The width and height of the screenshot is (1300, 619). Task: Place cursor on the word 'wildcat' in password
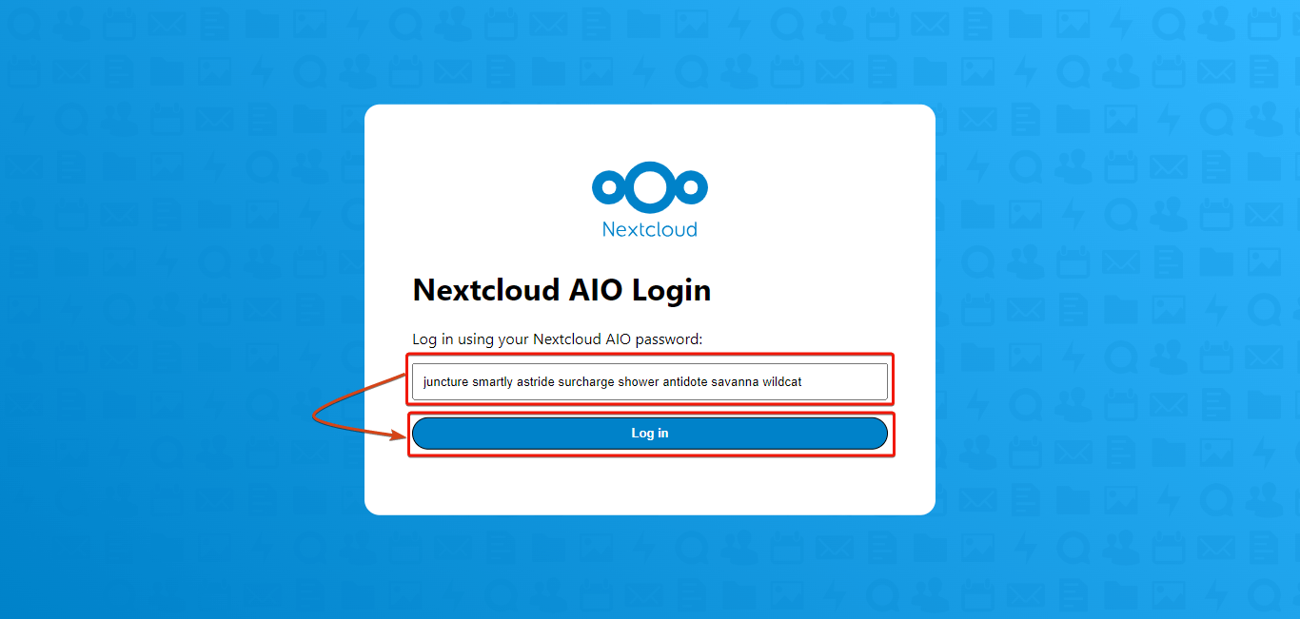tap(782, 381)
